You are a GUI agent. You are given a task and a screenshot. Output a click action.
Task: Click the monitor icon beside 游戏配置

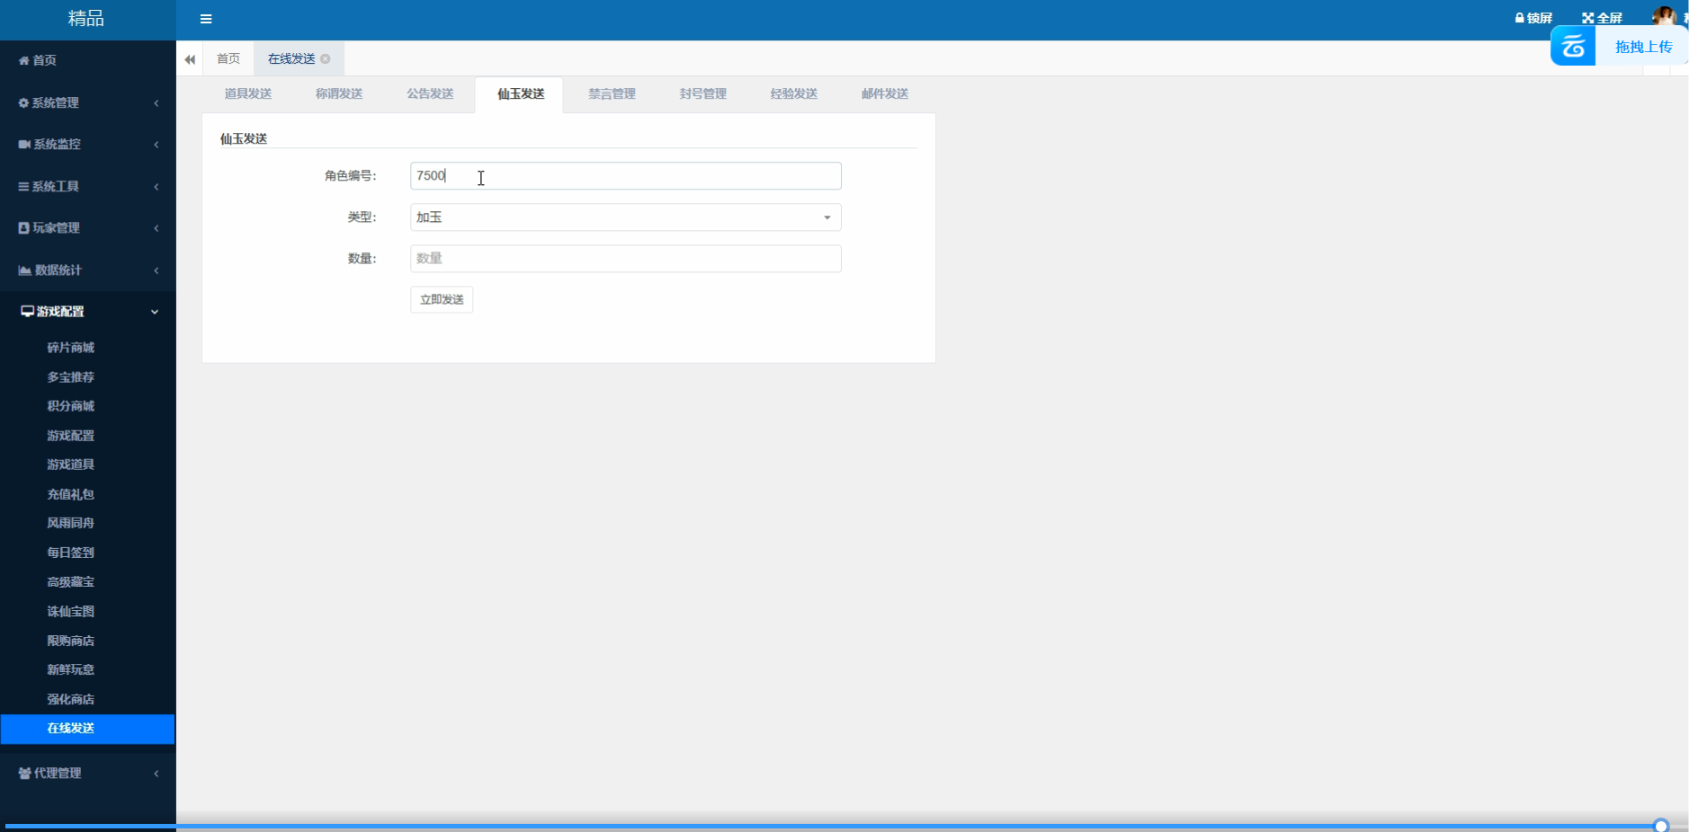coord(28,311)
